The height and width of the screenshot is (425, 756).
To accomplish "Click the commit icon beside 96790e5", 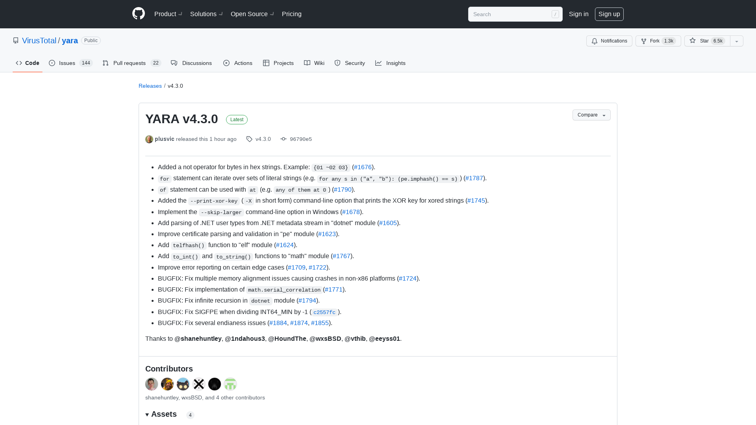I will (283, 139).
